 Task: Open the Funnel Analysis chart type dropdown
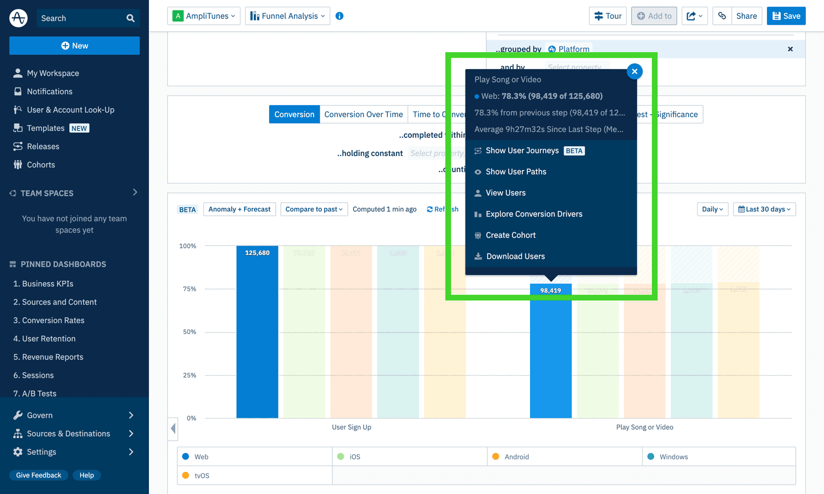click(287, 16)
